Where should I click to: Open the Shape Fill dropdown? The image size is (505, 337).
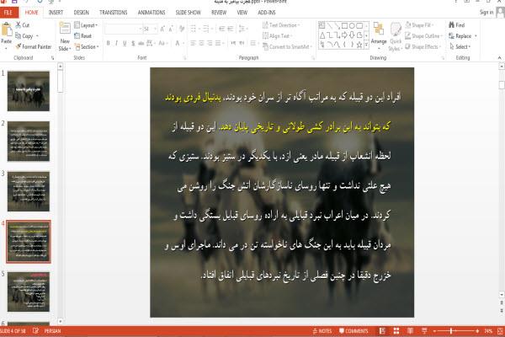click(x=419, y=25)
